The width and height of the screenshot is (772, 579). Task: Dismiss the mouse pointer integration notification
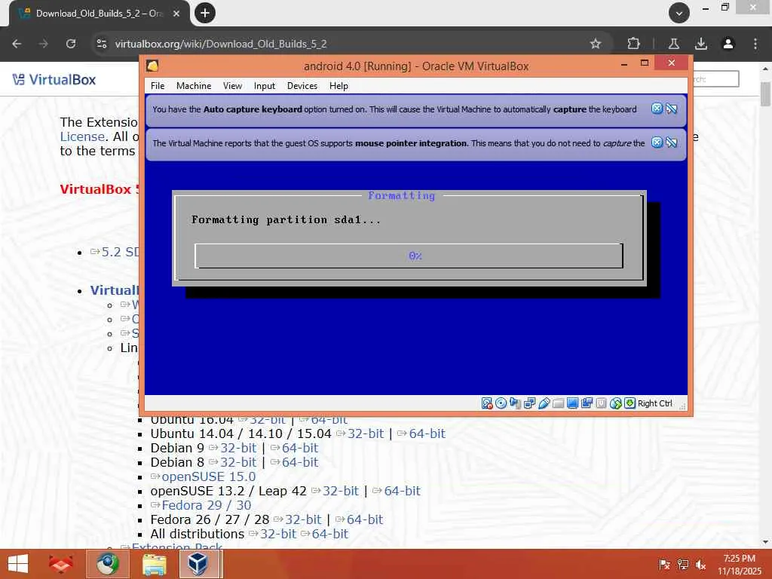pyautogui.click(x=657, y=142)
